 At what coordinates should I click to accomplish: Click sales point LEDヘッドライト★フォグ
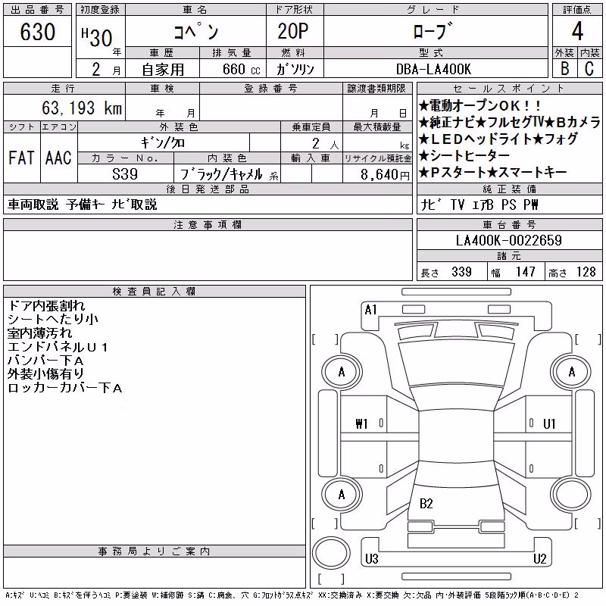click(x=498, y=139)
